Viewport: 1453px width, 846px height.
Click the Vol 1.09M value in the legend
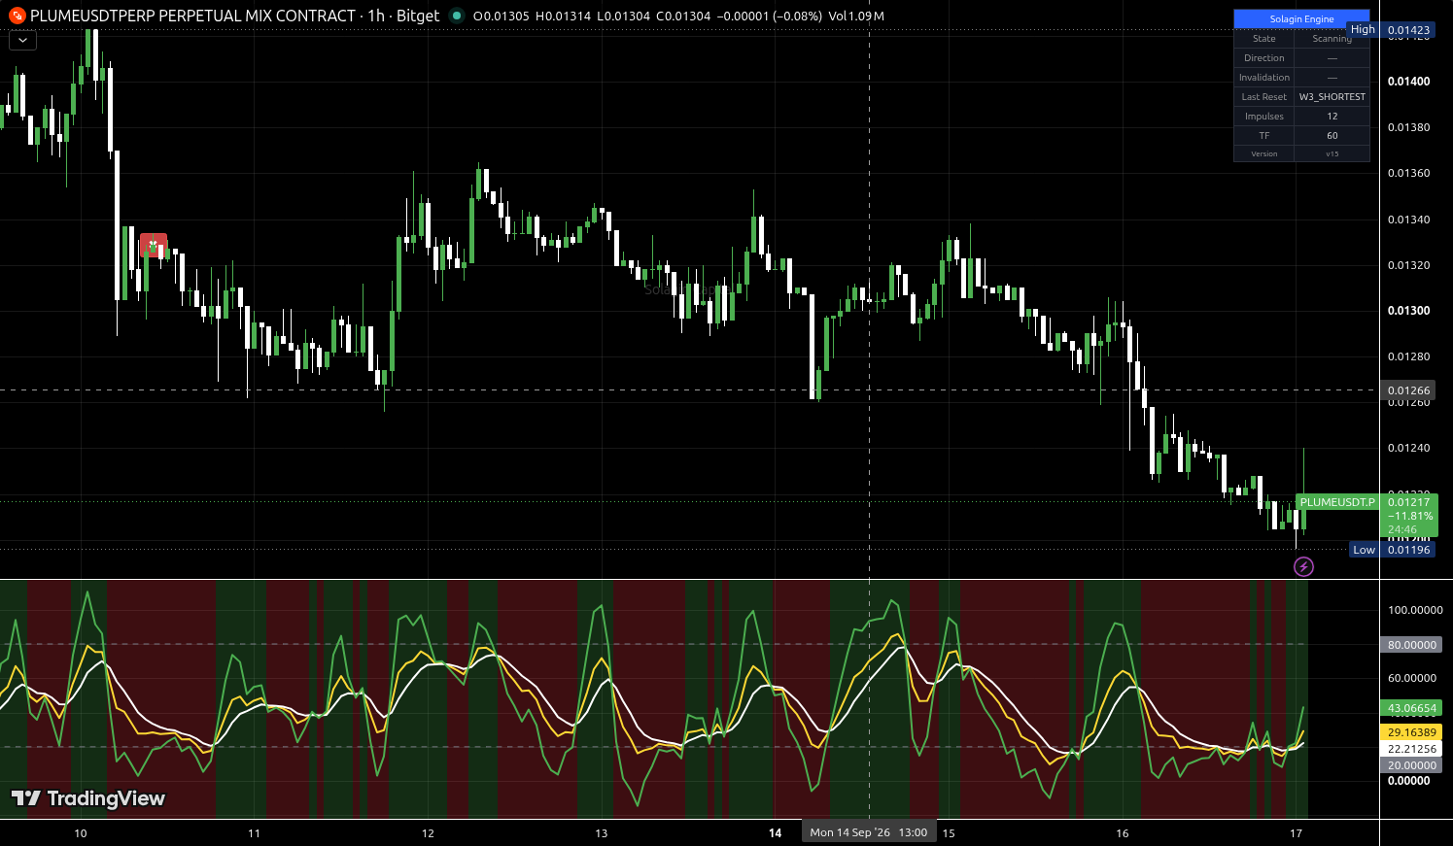(x=856, y=16)
